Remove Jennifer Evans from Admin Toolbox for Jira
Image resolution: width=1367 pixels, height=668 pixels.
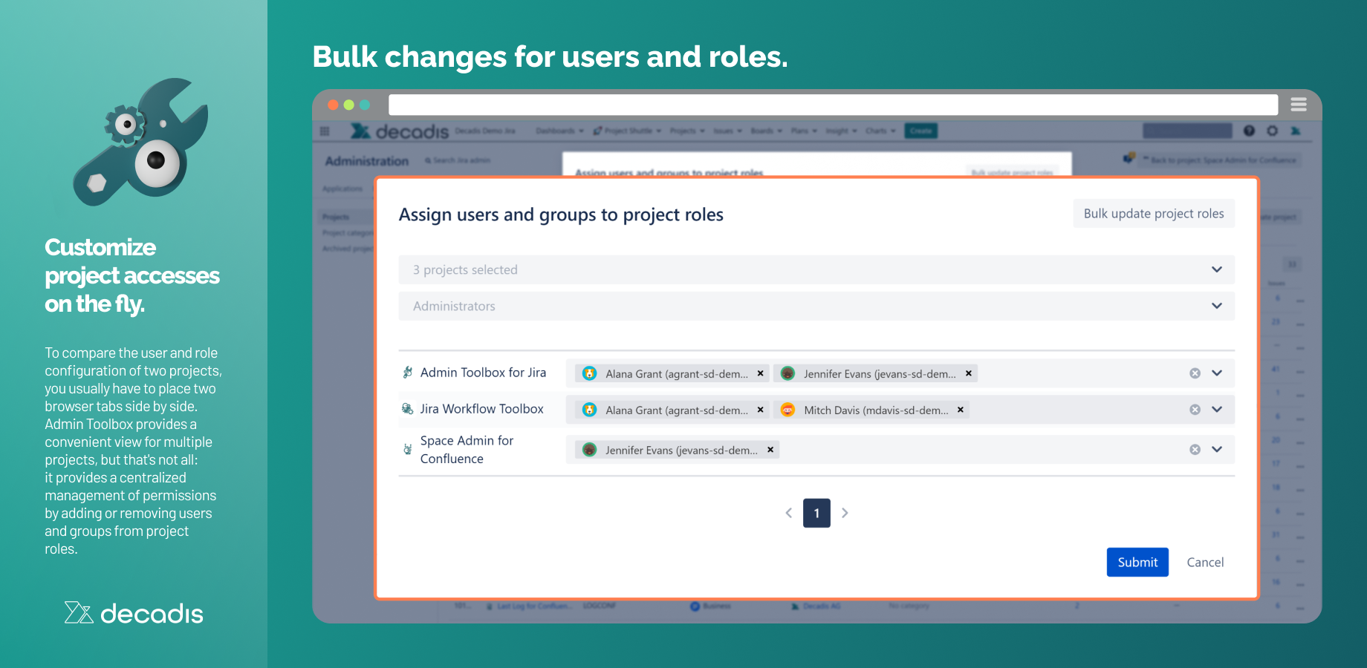[x=968, y=373]
